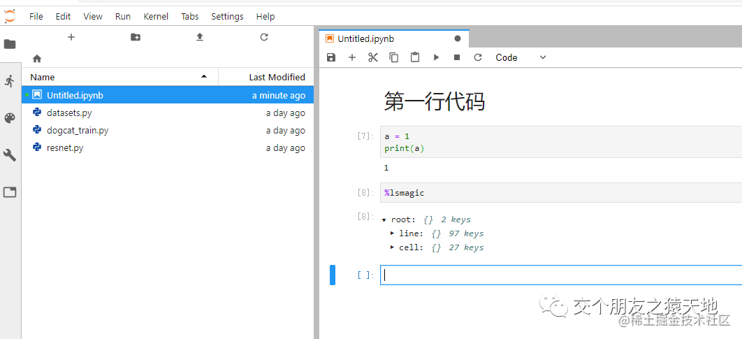Click the Upload Files icon
The width and height of the screenshot is (742, 339).
(200, 37)
